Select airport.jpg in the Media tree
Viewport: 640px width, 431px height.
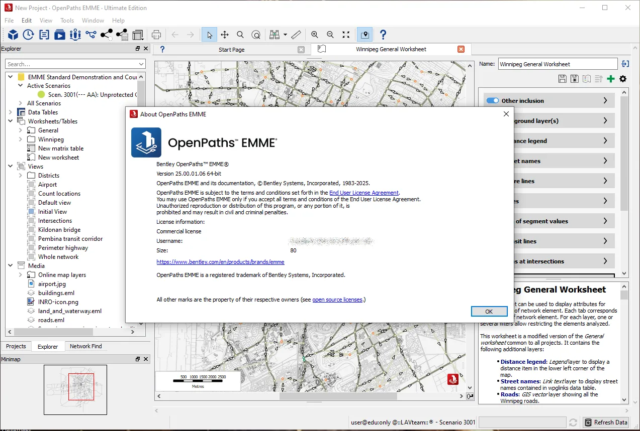click(x=52, y=284)
